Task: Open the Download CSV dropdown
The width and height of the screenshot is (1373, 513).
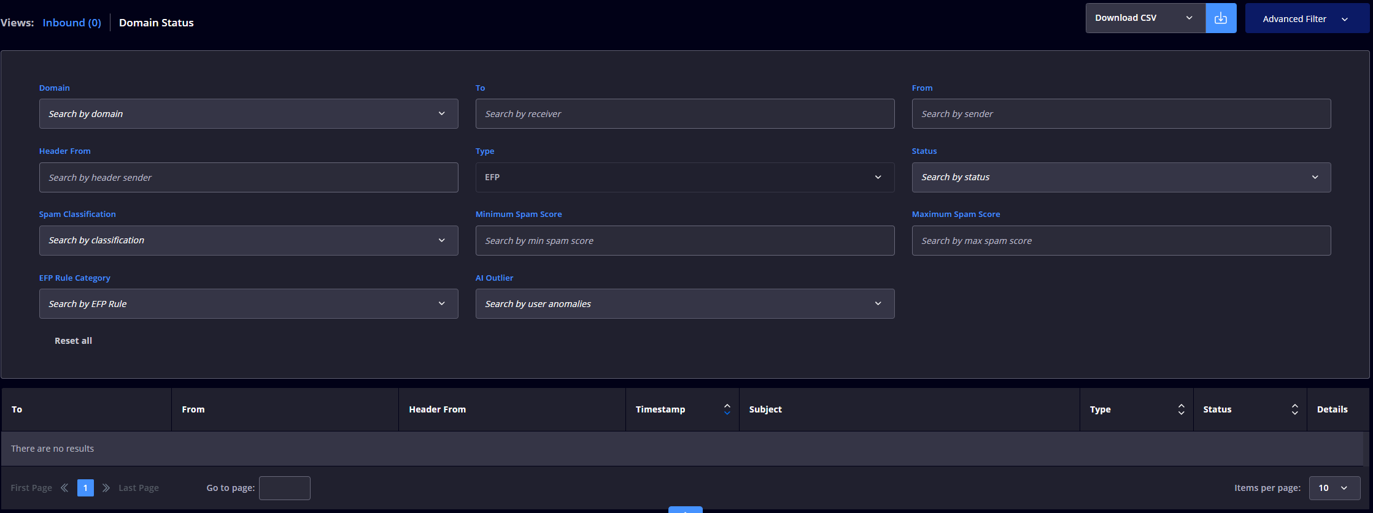Action: coord(1145,18)
